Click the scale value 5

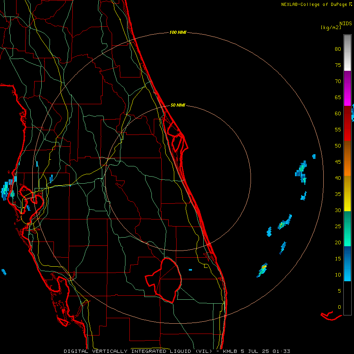click(339, 291)
